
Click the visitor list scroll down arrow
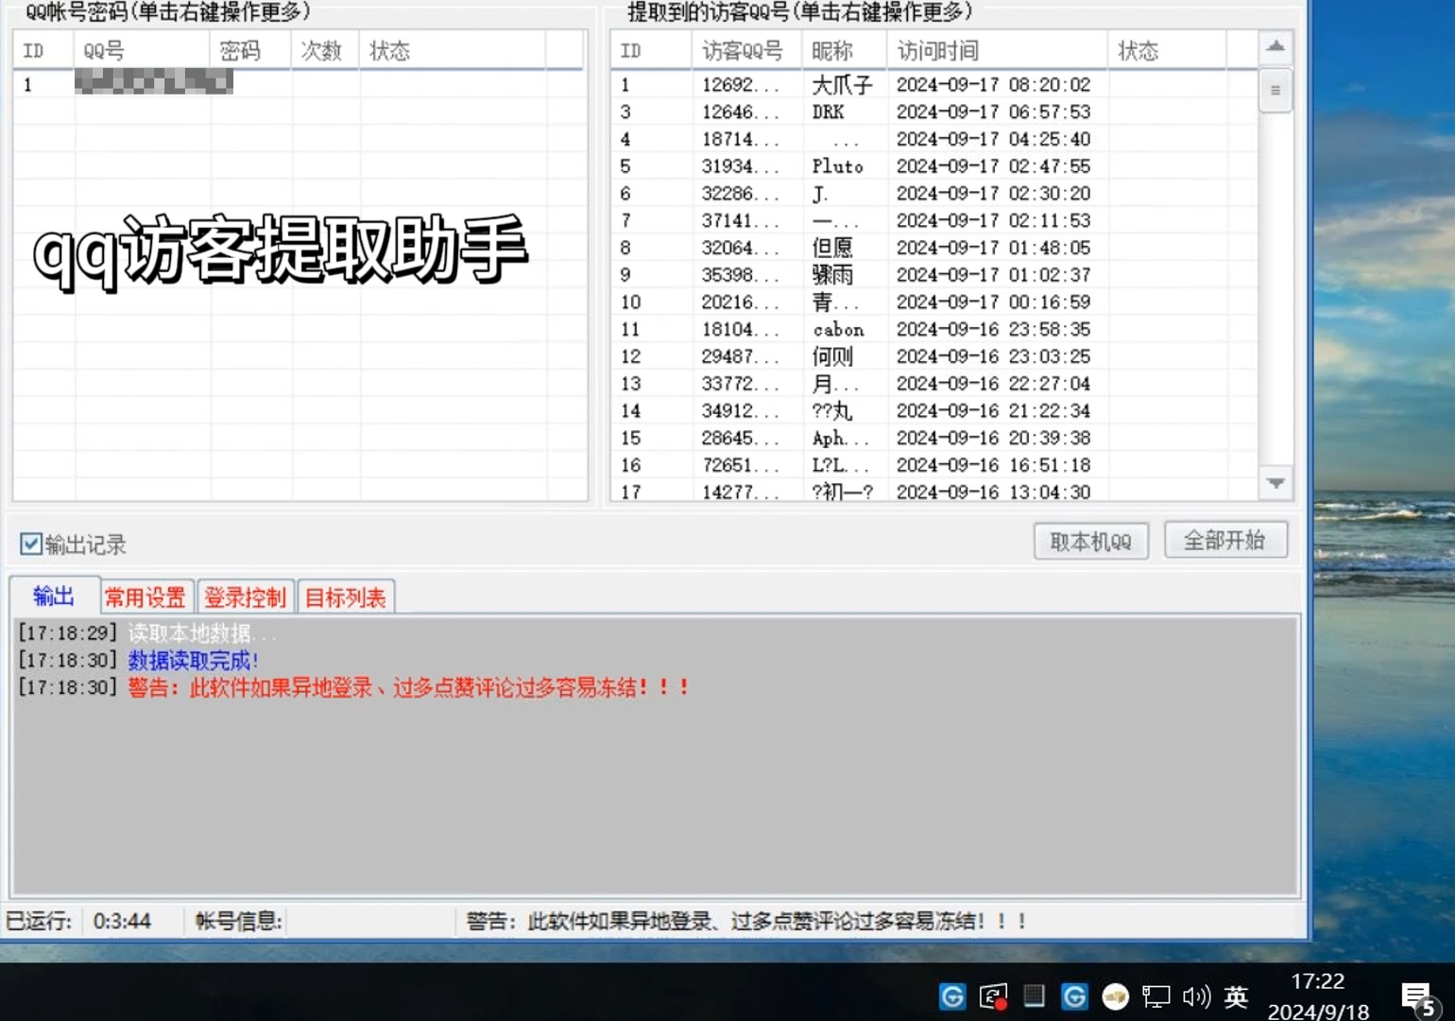tap(1275, 483)
